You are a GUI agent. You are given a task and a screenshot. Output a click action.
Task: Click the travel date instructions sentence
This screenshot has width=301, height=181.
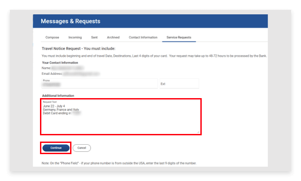[154, 56]
